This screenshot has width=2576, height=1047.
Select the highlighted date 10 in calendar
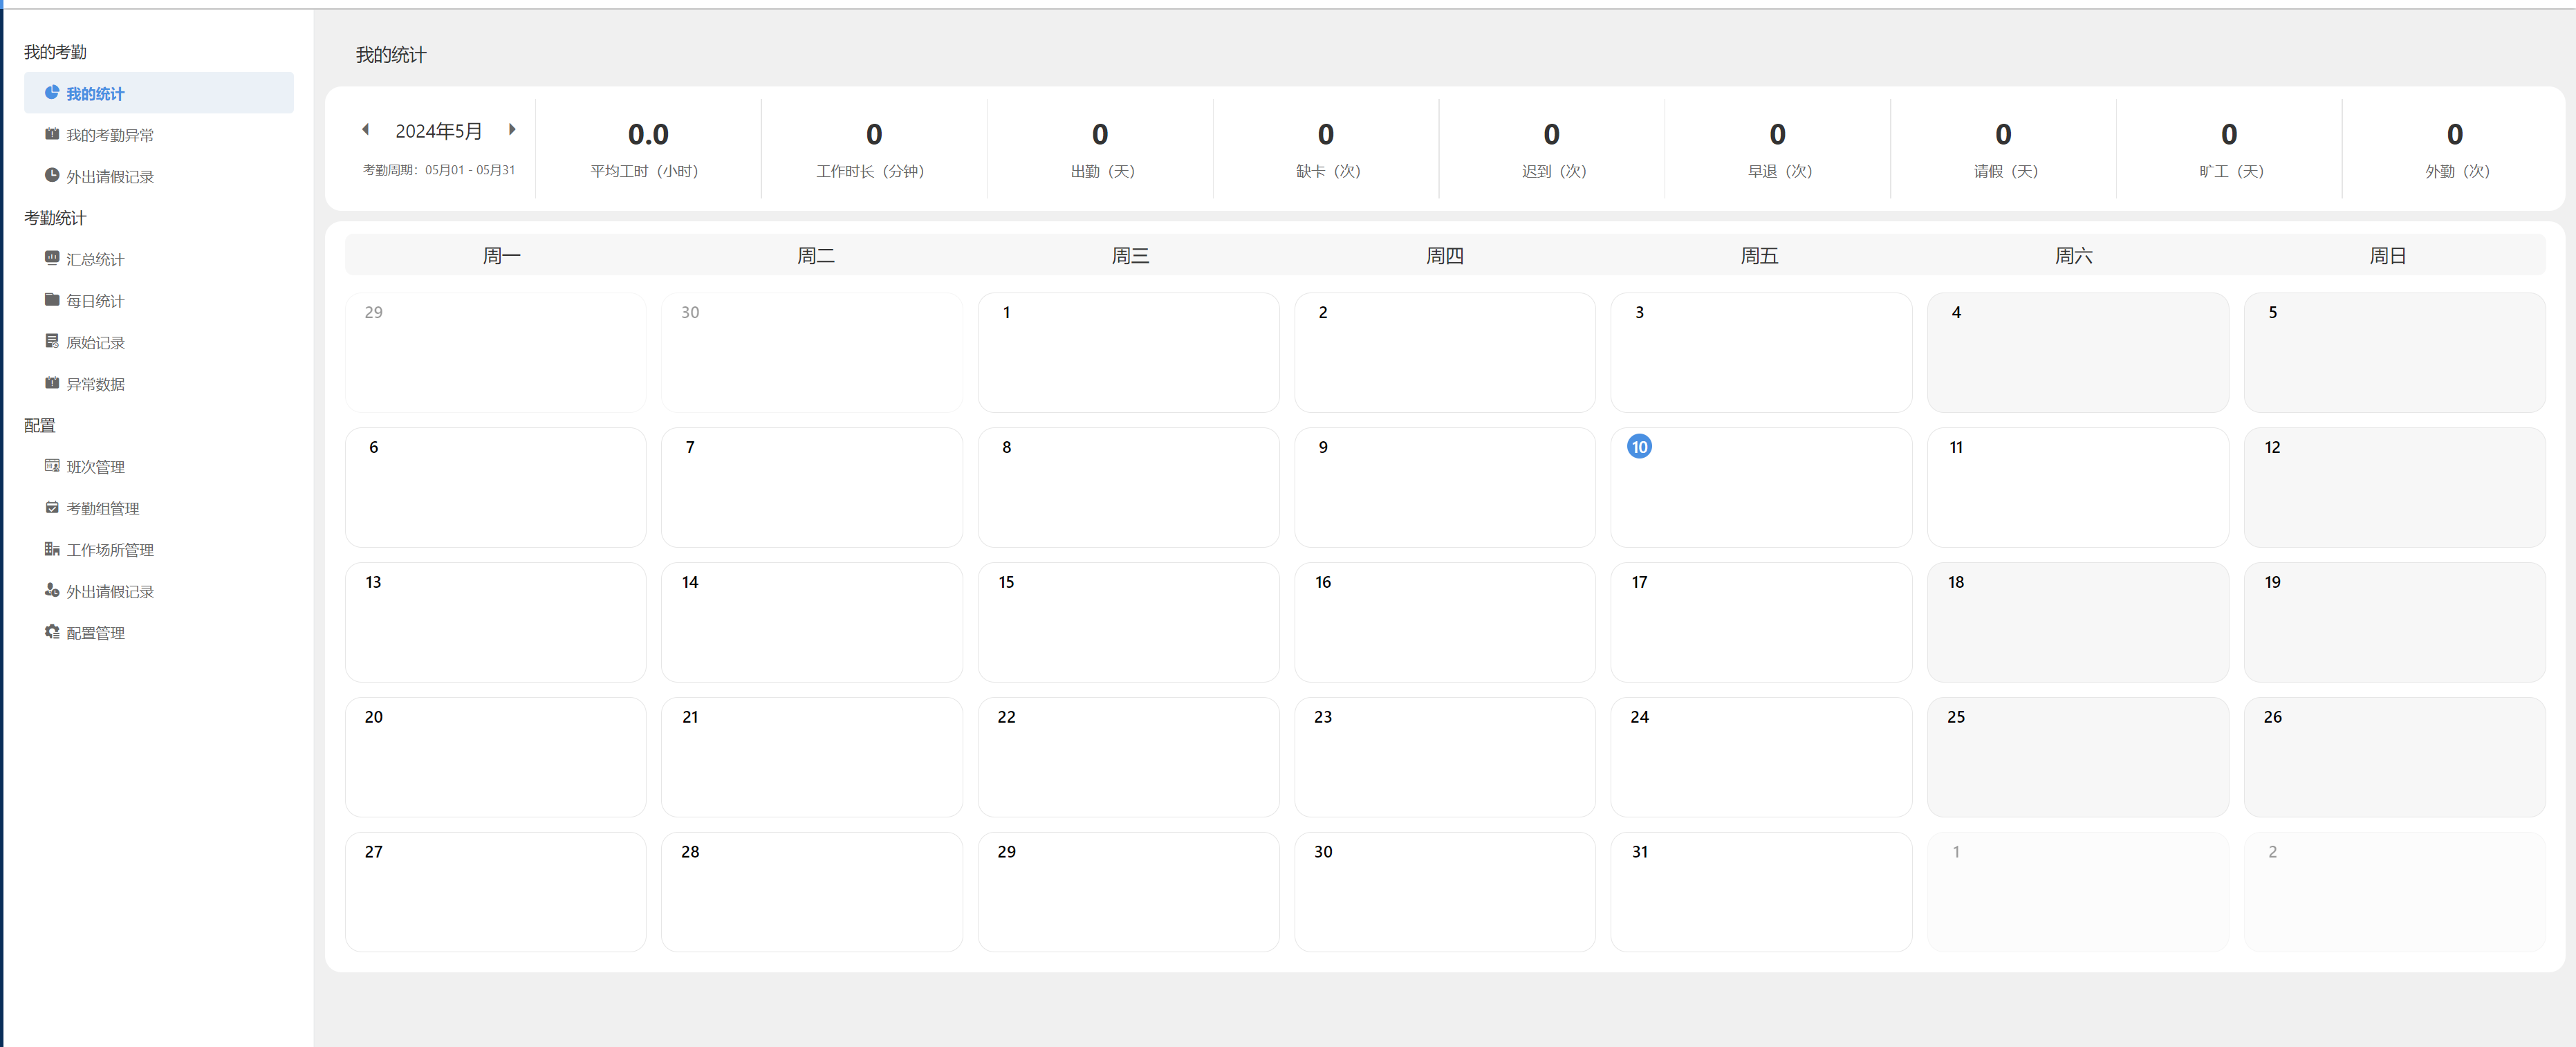pos(1639,447)
